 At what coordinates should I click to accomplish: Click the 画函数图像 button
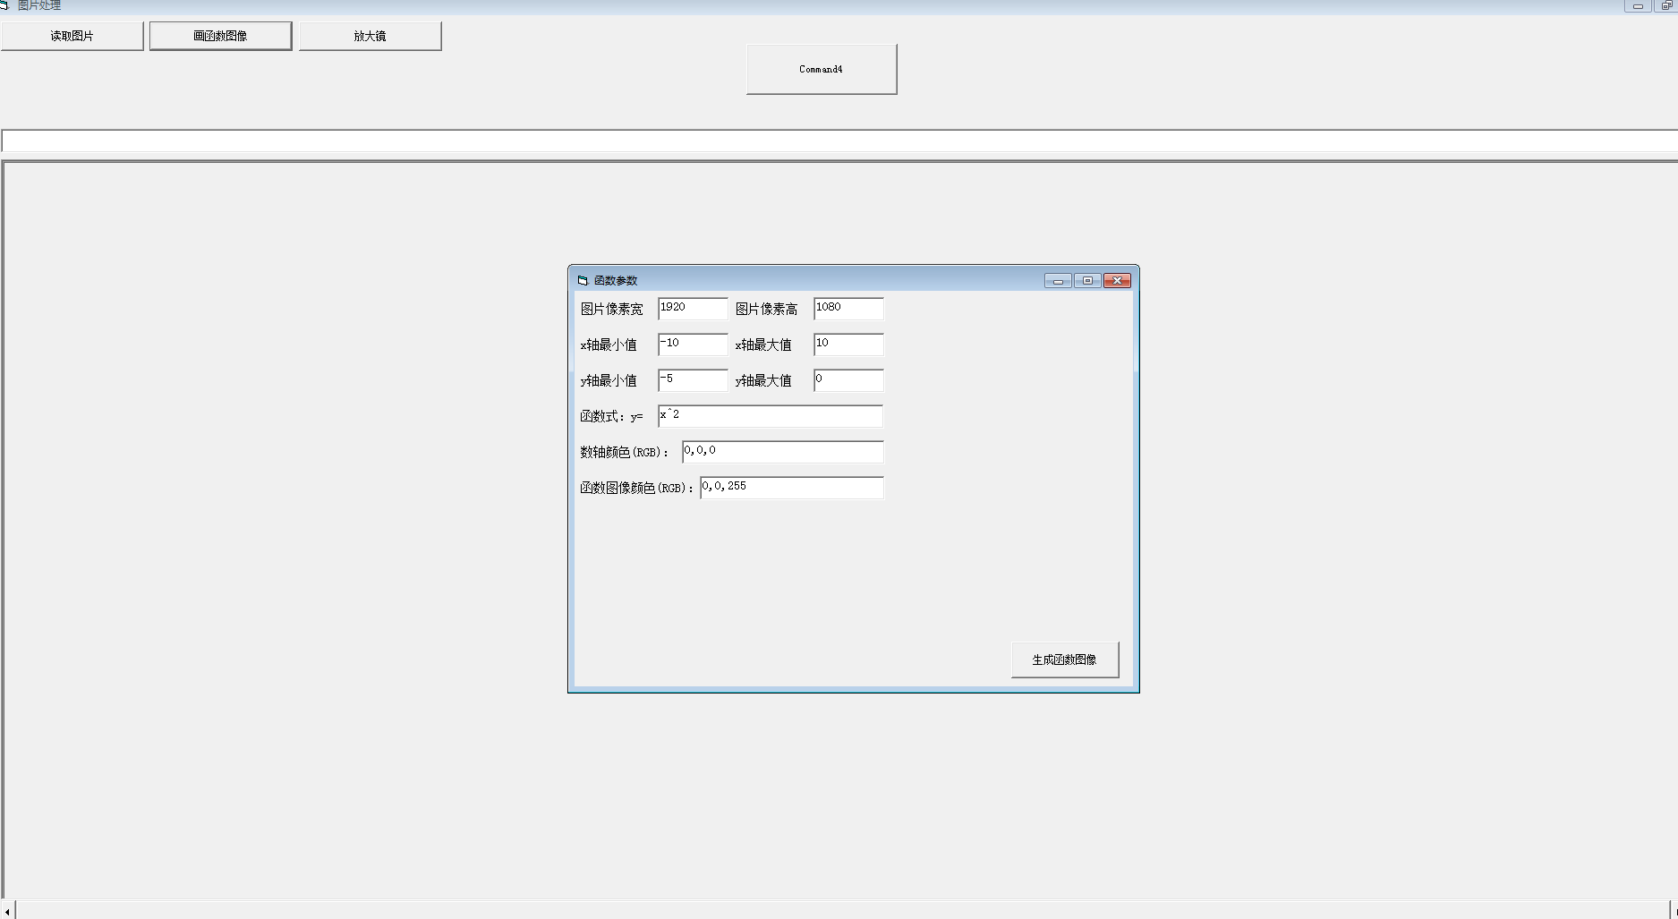coord(220,36)
